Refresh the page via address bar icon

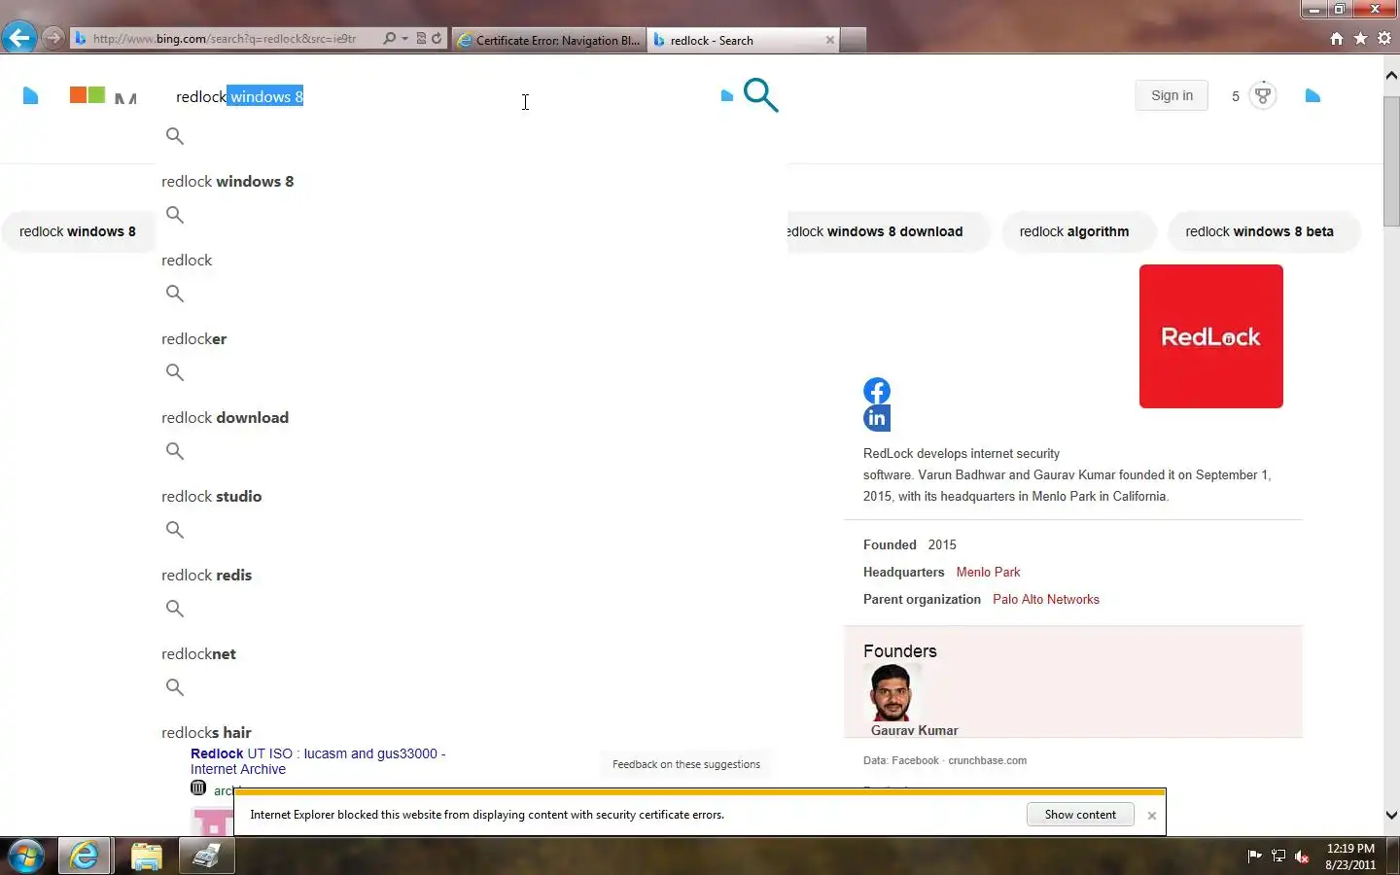[437, 39]
